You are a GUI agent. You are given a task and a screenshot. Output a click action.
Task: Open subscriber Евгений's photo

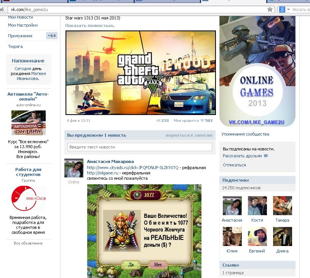[257, 236]
